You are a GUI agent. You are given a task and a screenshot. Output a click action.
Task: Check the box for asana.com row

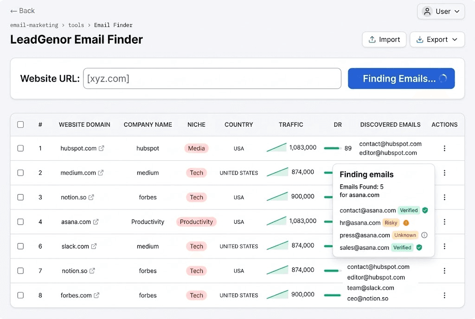click(20, 221)
